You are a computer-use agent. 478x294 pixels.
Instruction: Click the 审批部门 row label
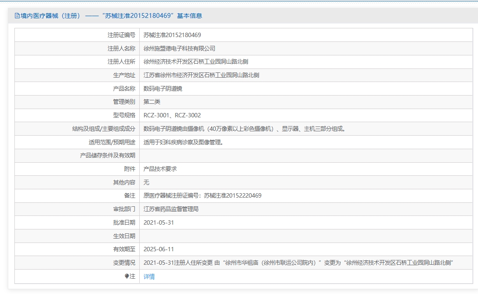(124, 209)
